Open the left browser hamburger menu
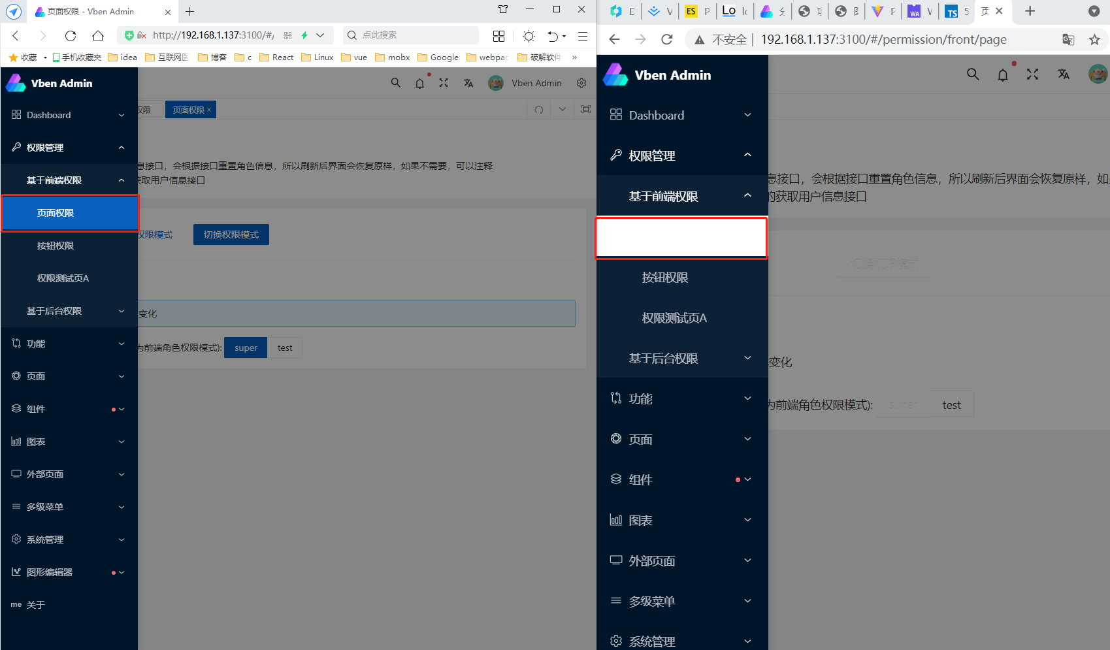 pos(583,36)
